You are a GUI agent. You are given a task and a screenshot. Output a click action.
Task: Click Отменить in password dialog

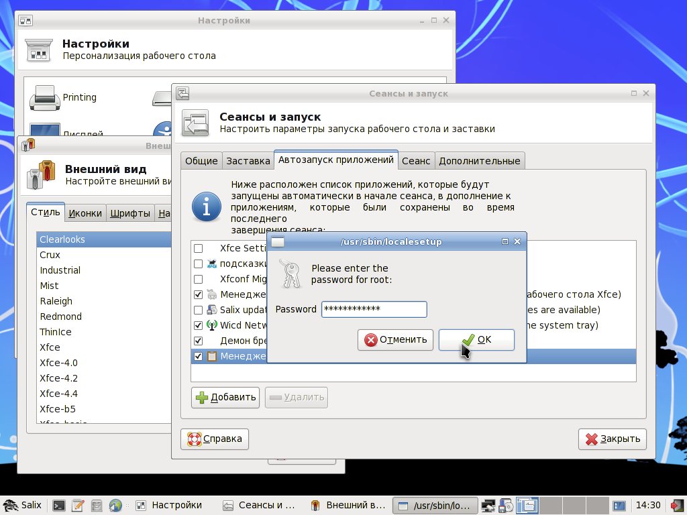(x=395, y=340)
